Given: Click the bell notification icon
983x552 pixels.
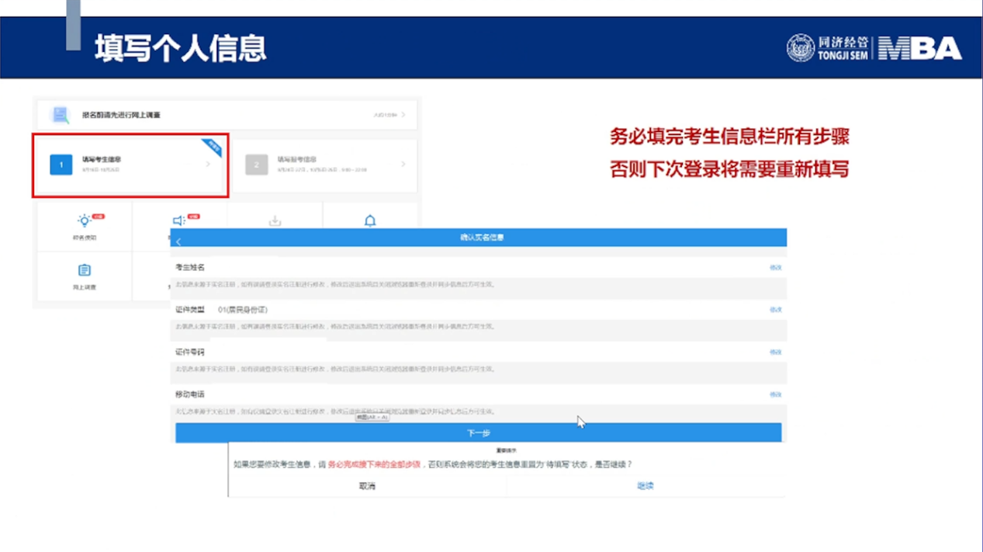Looking at the screenshot, I should pyautogui.click(x=370, y=221).
